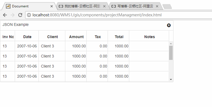The width and height of the screenshot is (212, 107).
Task: Click the browser forward arrow
Action: tap(13, 15)
